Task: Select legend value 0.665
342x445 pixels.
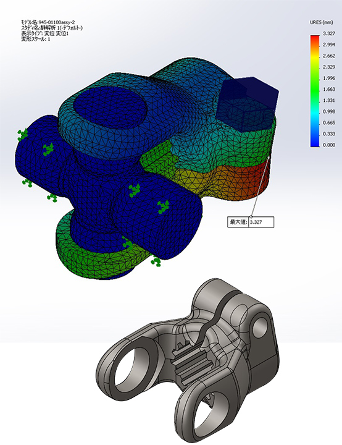Action: click(329, 122)
